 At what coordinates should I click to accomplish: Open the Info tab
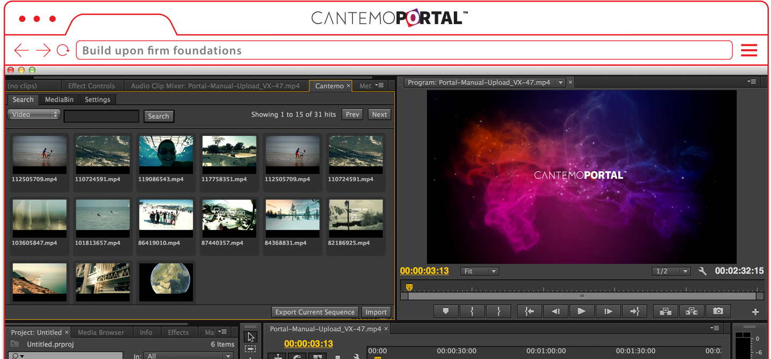(x=146, y=332)
